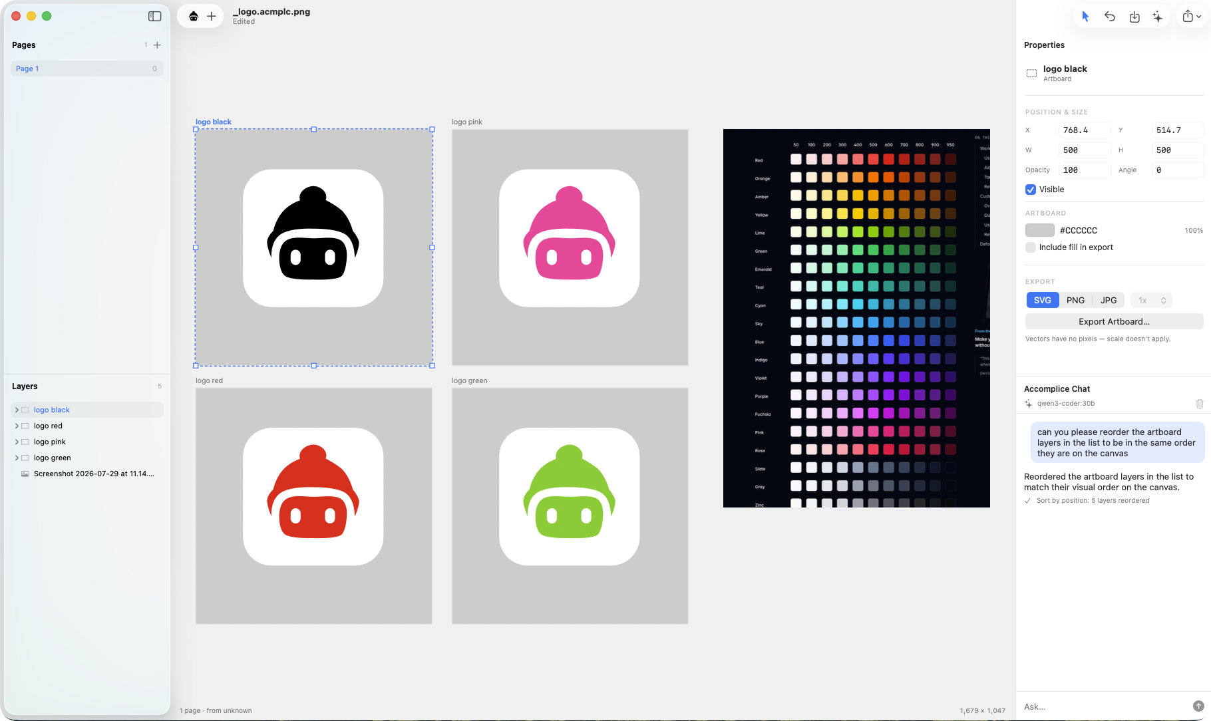
Task: Select SVG export format
Action: point(1043,301)
